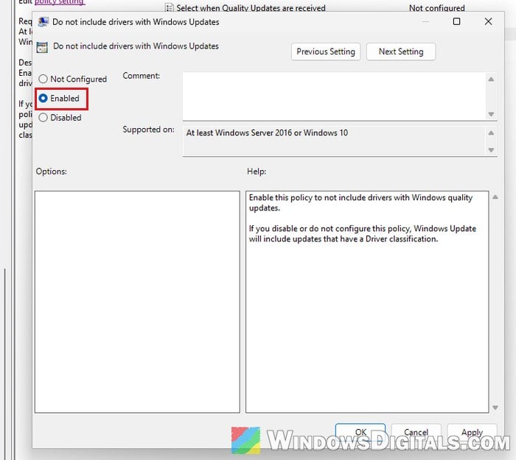Image resolution: width=516 pixels, height=460 pixels.
Task: Select the Not Configured radio button
Action: pos(43,79)
